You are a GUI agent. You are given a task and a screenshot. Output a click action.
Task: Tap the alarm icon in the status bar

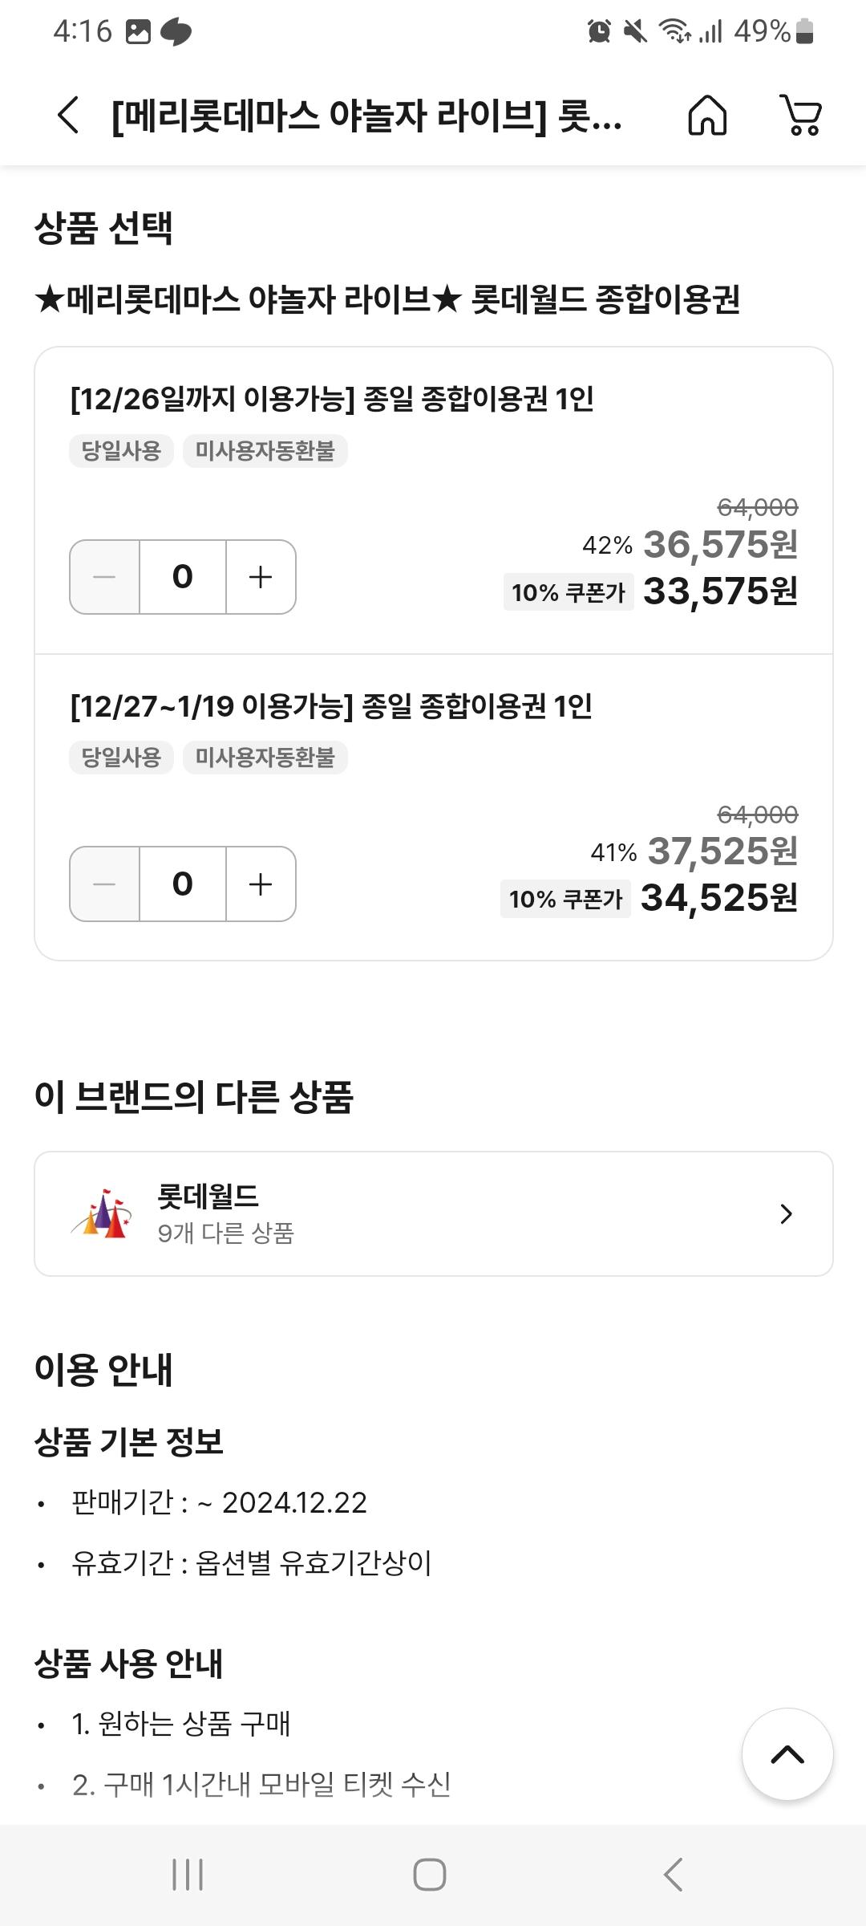point(599,31)
